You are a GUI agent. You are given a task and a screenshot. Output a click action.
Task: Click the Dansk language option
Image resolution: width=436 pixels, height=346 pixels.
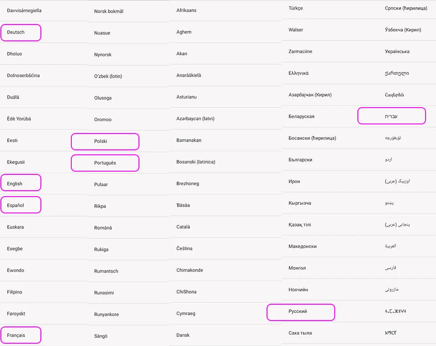(183, 335)
